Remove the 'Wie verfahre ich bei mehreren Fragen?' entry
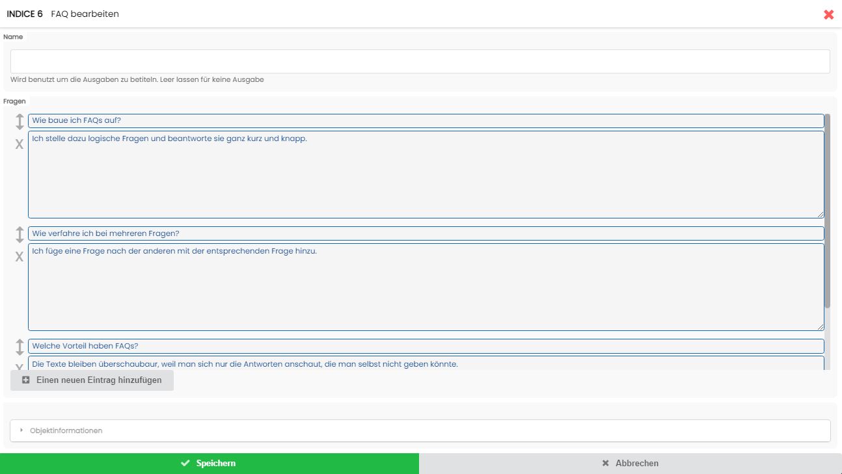The width and height of the screenshot is (842, 474). [x=20, y=257]
